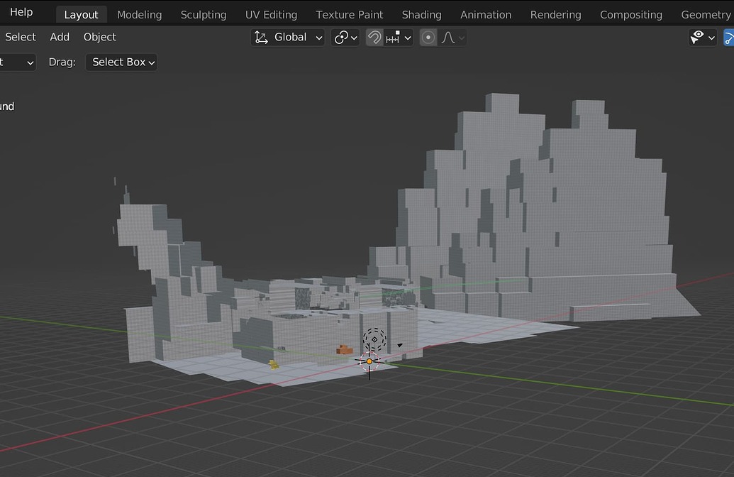Open the Add menu
734x477 pixels.
point(60,37)
